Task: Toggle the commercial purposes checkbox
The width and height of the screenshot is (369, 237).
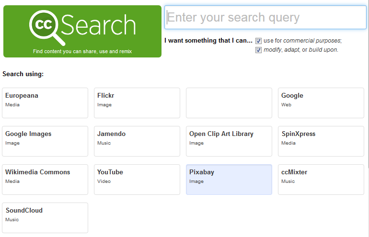Action: point(258,41)
